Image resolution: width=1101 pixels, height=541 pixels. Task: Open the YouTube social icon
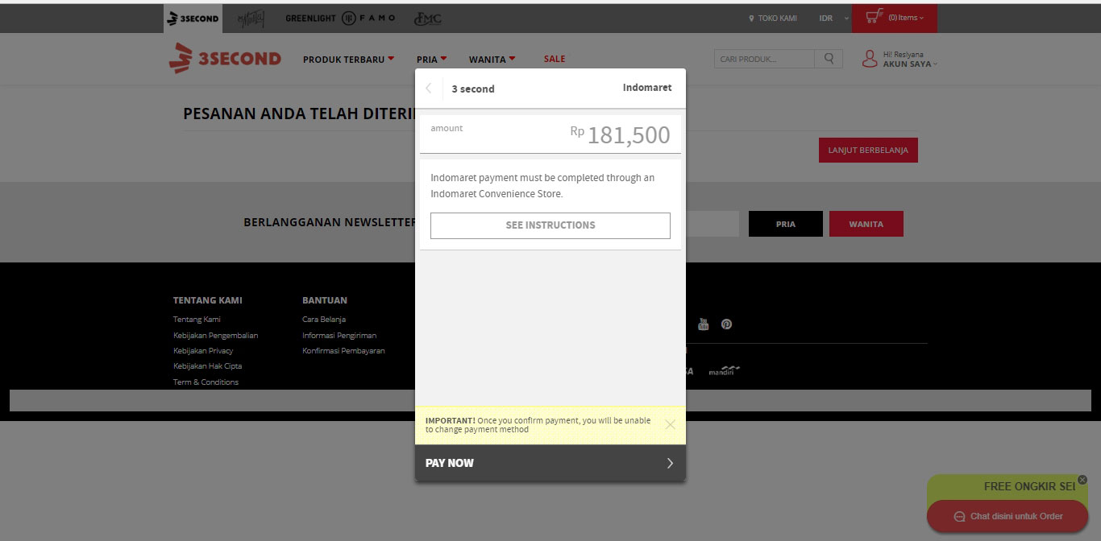click(x=703, y=324)
